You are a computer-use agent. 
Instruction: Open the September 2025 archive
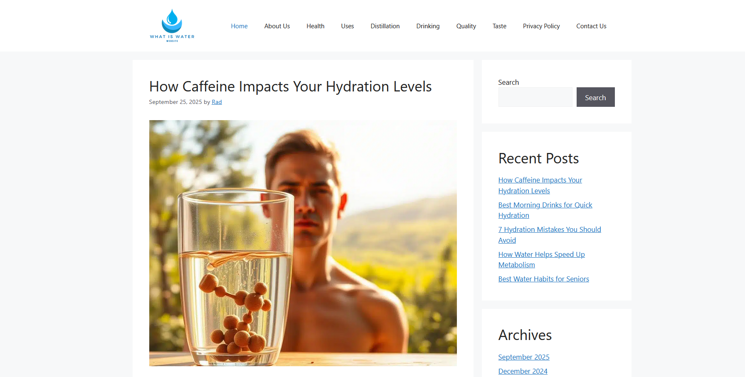[x=524, y=357]
